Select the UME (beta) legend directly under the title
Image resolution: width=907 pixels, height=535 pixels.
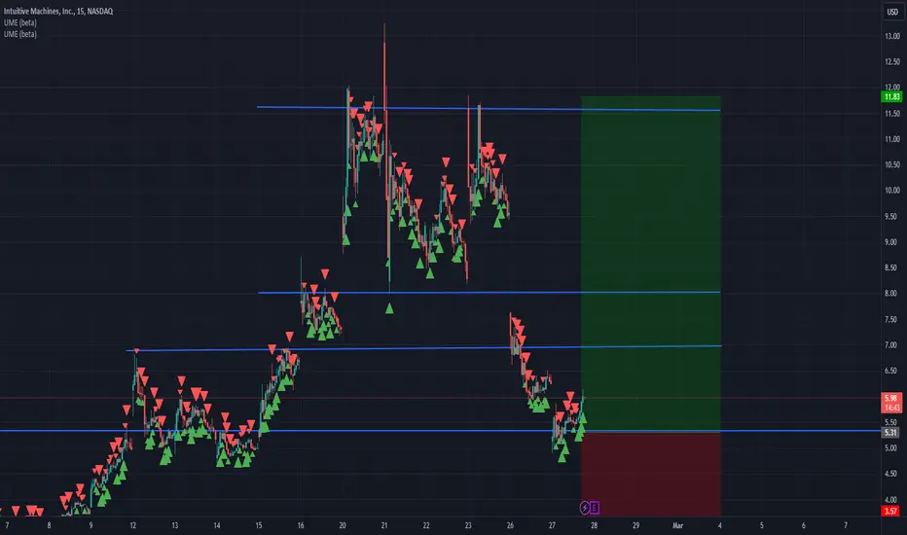pos(20,22)
